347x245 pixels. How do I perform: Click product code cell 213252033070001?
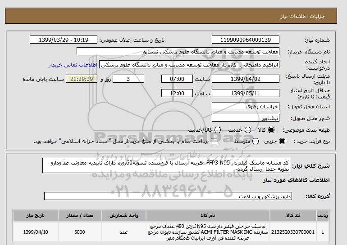pos(293,232)
